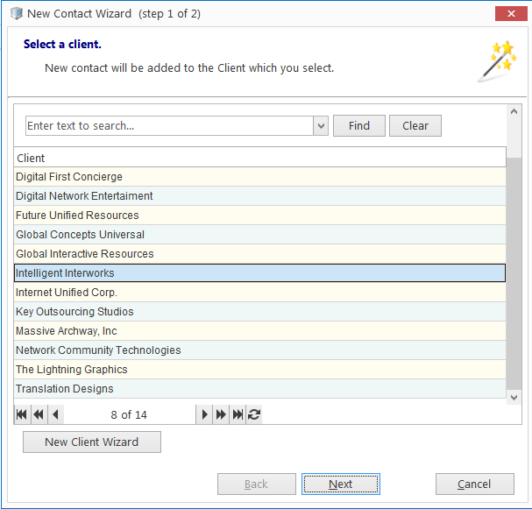Click the Find button
The image size is (532, 509).
359,126
